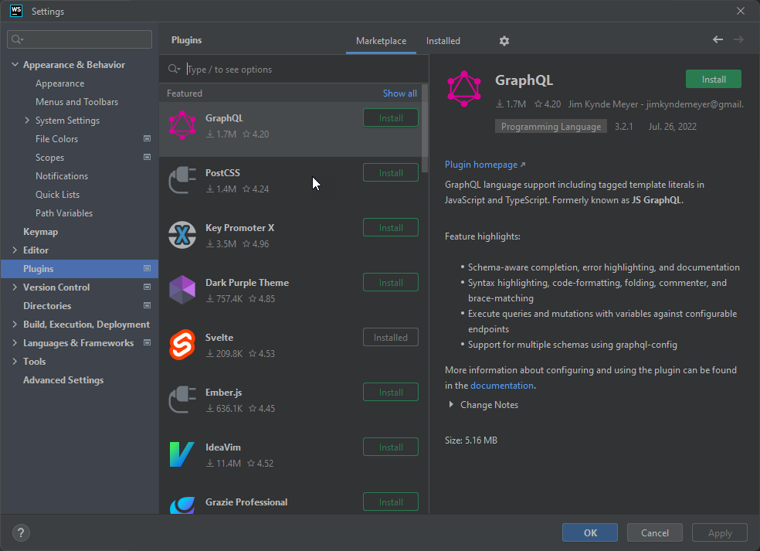The image size is (760, 551).
Task: Click project-level marker beside Plugins
Action: (x=147, y=268)
